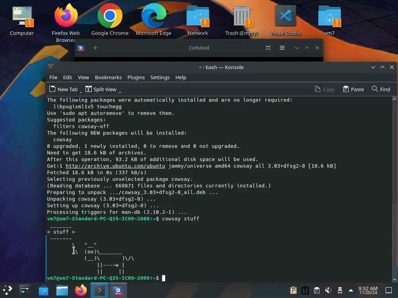The width and height of the screenshot is (398, 298).
Task: Open the Settings menu
Action: tap(160, 77)
